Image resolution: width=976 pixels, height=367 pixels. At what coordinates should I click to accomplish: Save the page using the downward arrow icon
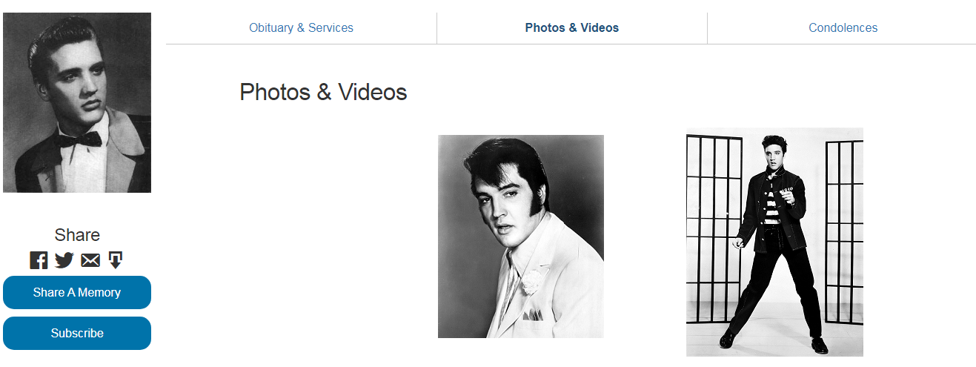point(115,259)
